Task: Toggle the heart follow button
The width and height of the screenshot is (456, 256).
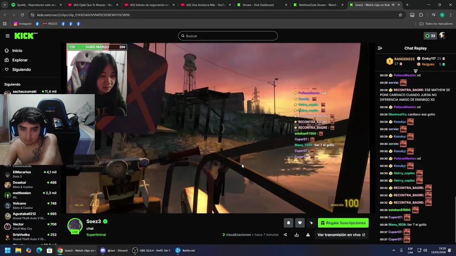Action: (300, 223)
